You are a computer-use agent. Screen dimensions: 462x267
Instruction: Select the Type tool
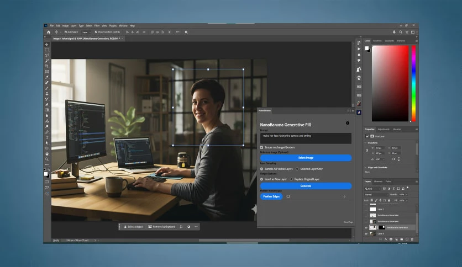click(x=47, y=137)
